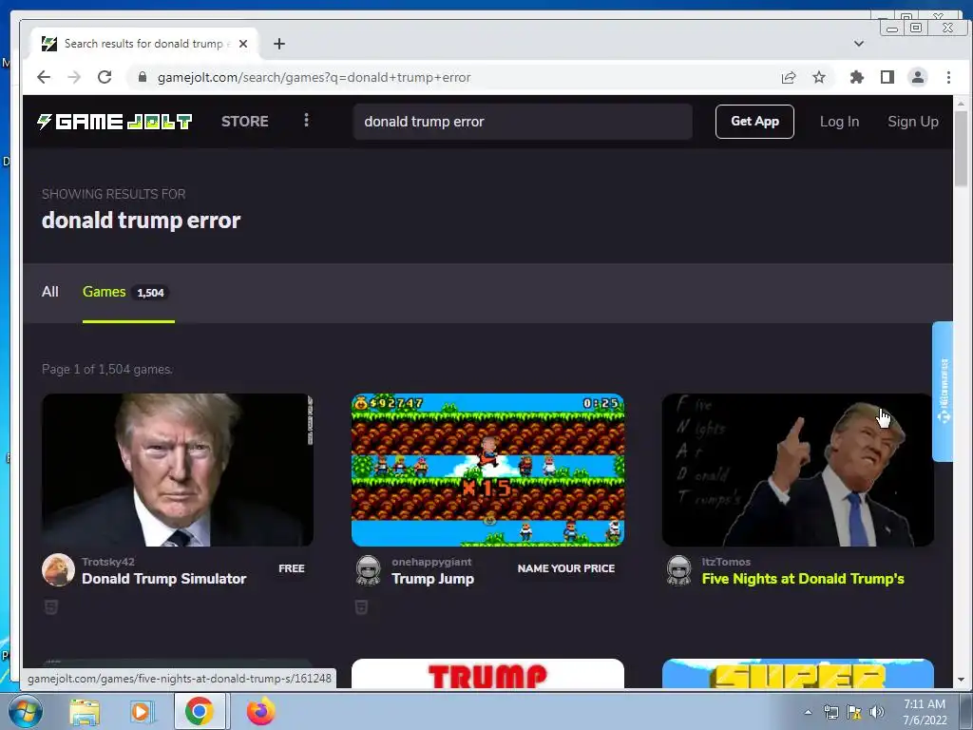Close the Search results tab

pos(243,44)
